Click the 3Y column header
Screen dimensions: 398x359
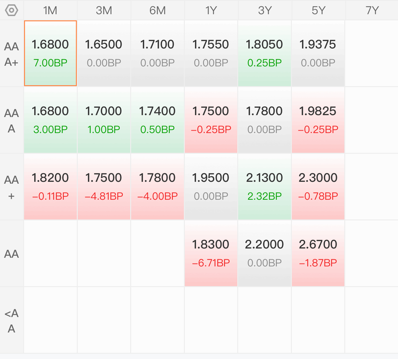coord(265,10)
